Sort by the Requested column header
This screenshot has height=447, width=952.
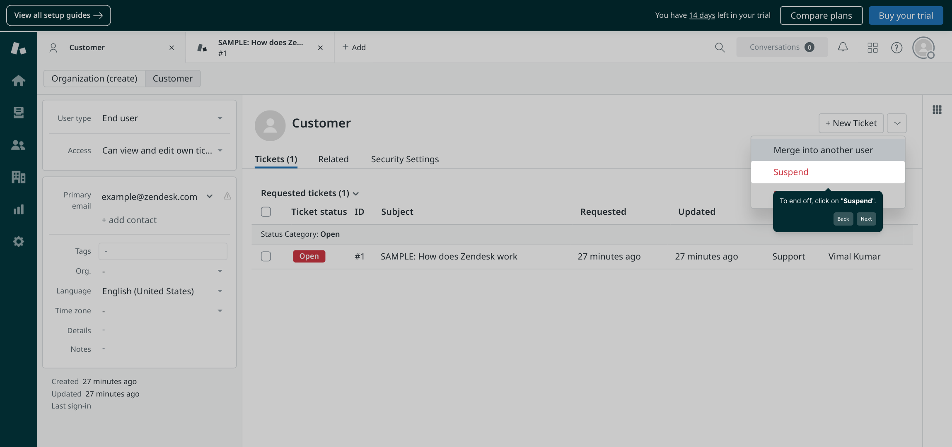(x=603, y=212)
